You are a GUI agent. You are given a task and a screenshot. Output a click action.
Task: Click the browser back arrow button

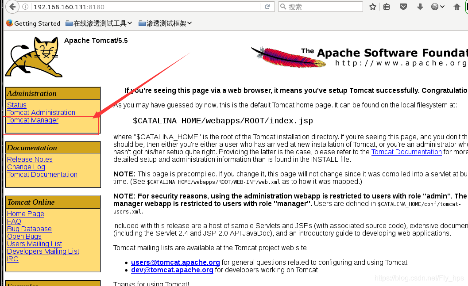(12, 7)
